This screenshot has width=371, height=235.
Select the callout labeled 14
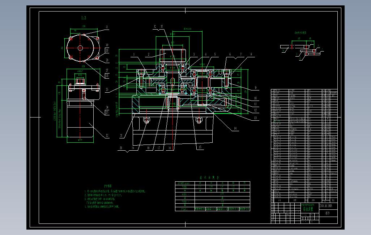[235, 128]
